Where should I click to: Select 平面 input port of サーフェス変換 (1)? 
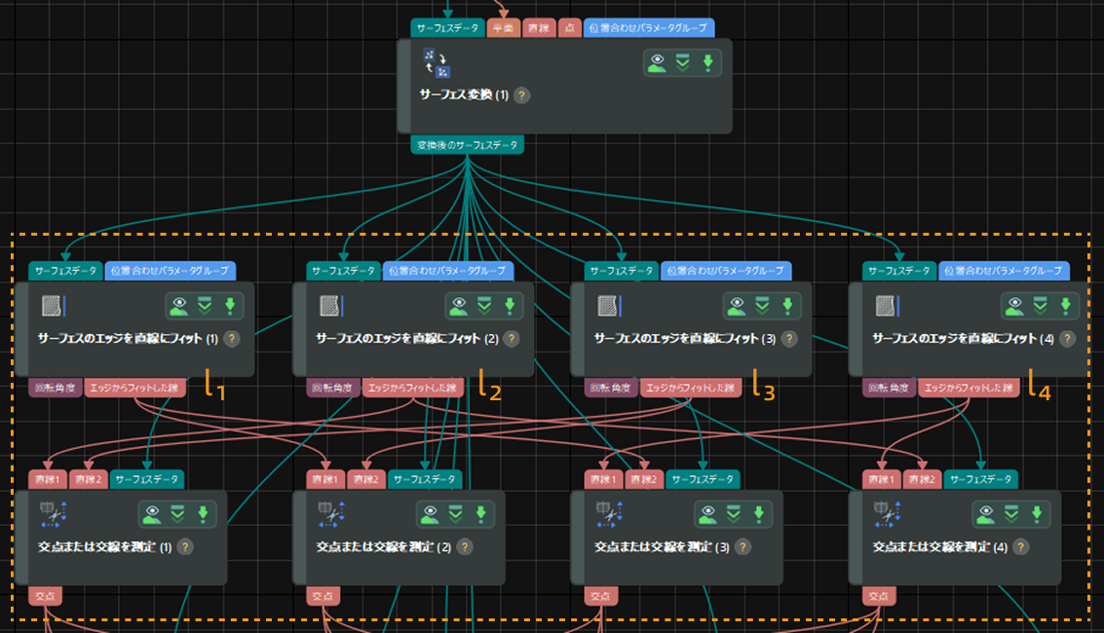504,28
